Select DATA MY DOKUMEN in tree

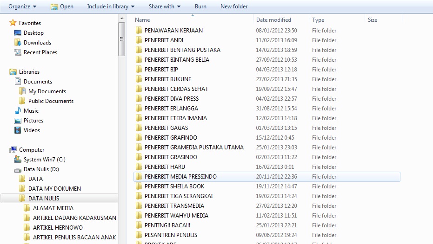[54, 189]
